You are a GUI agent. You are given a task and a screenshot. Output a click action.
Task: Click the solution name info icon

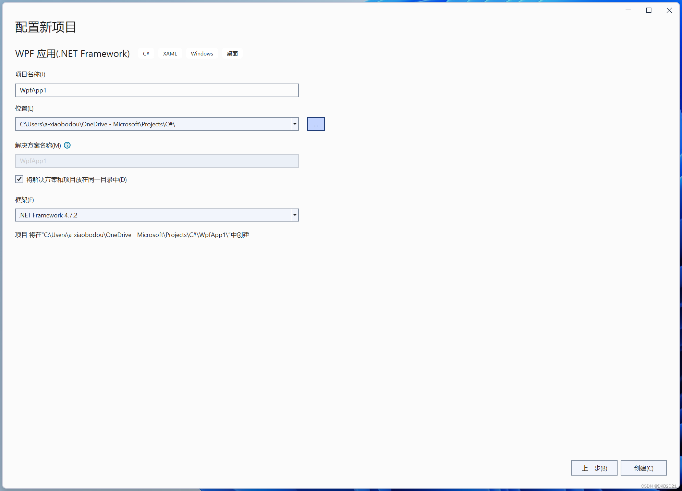coord(67,145)
